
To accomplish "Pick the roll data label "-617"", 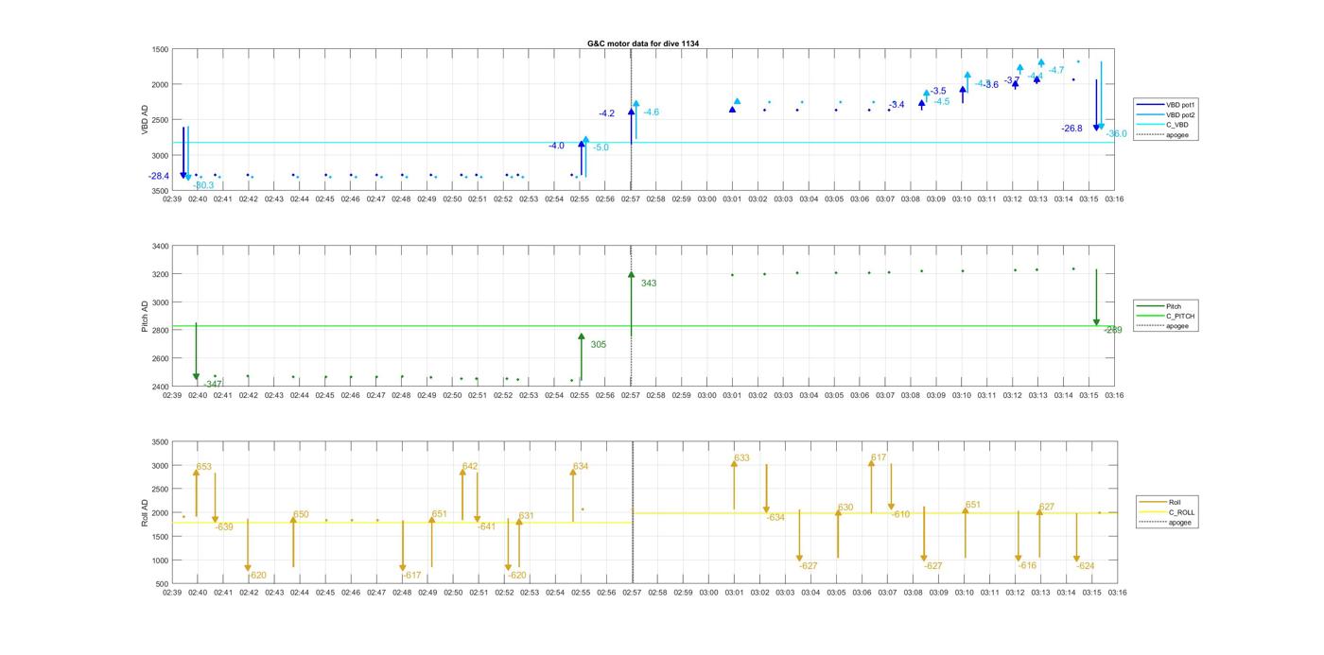I will [x=412, y=575].
